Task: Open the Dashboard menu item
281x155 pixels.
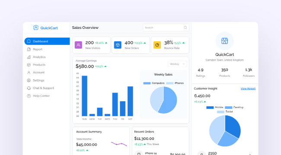Action: pyautogui.click(x=47, y=41)
